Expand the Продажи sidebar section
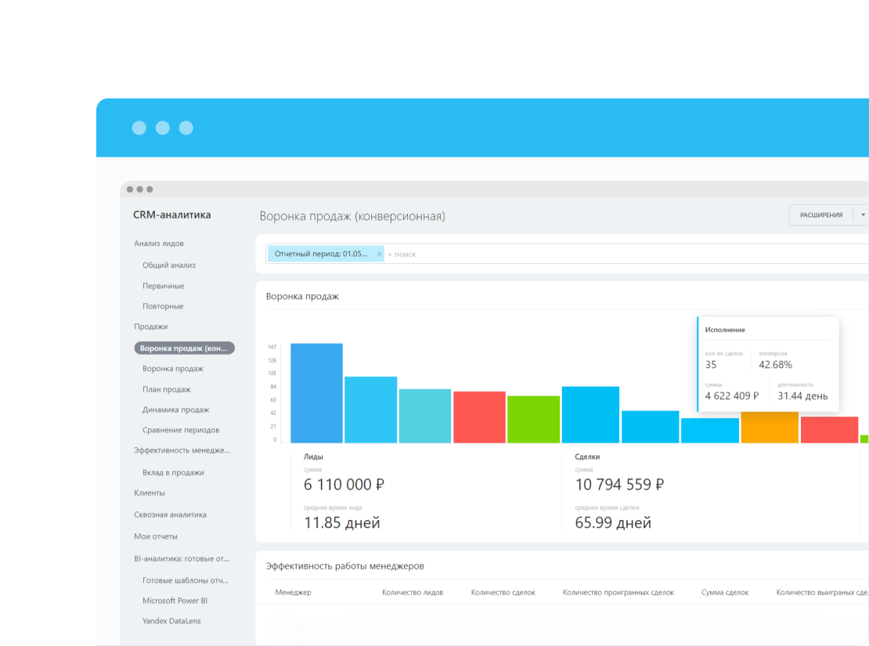Screen dimensions: 869x646 pos(150,327)
